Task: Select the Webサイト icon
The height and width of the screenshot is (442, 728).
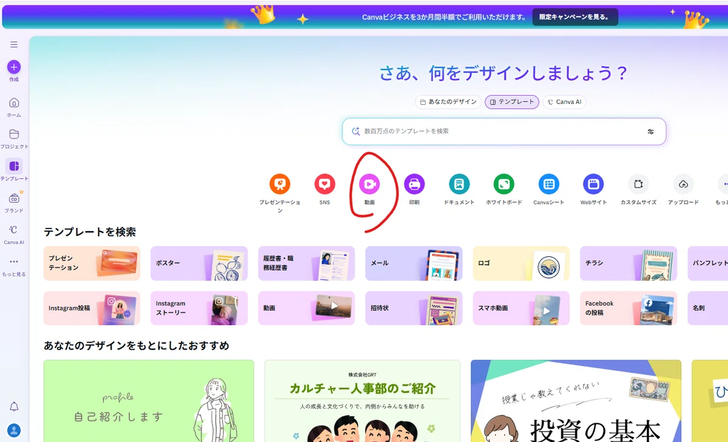Action: [x=593, y=184]
